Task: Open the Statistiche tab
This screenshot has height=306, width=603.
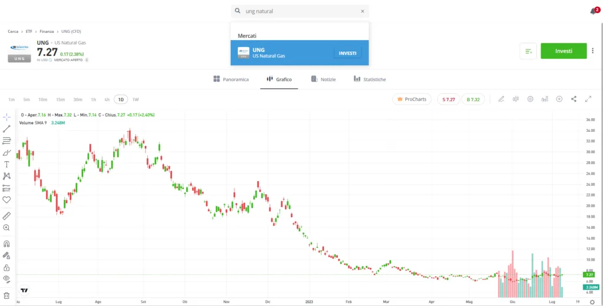Action: pyautogui.click(x=370, y=79)
